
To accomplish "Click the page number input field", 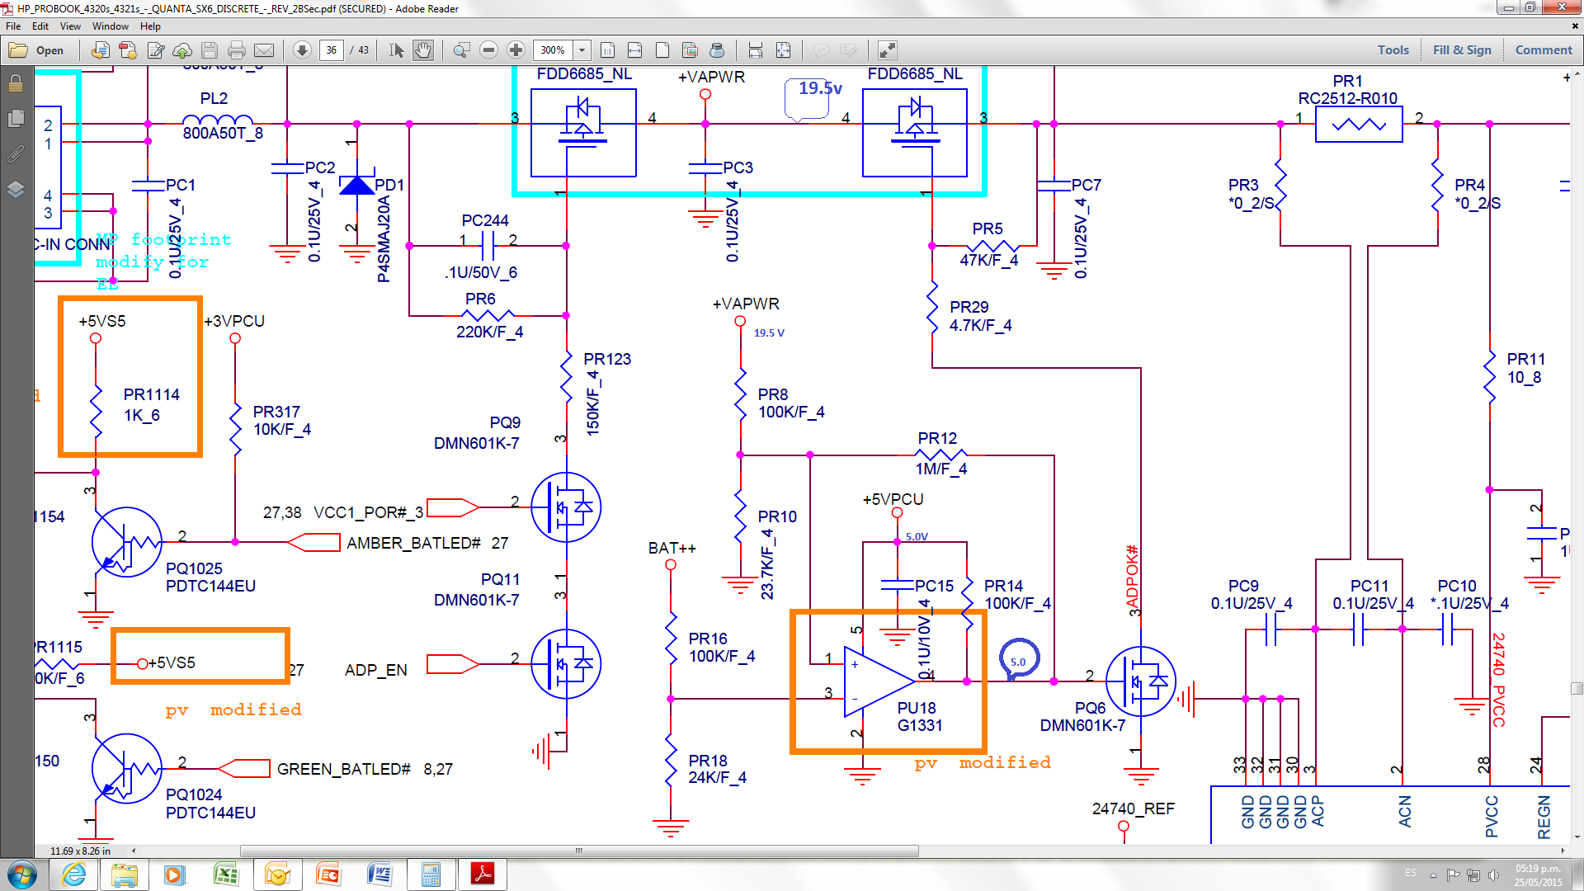I will pyautogui.click(x=331, y=50).
